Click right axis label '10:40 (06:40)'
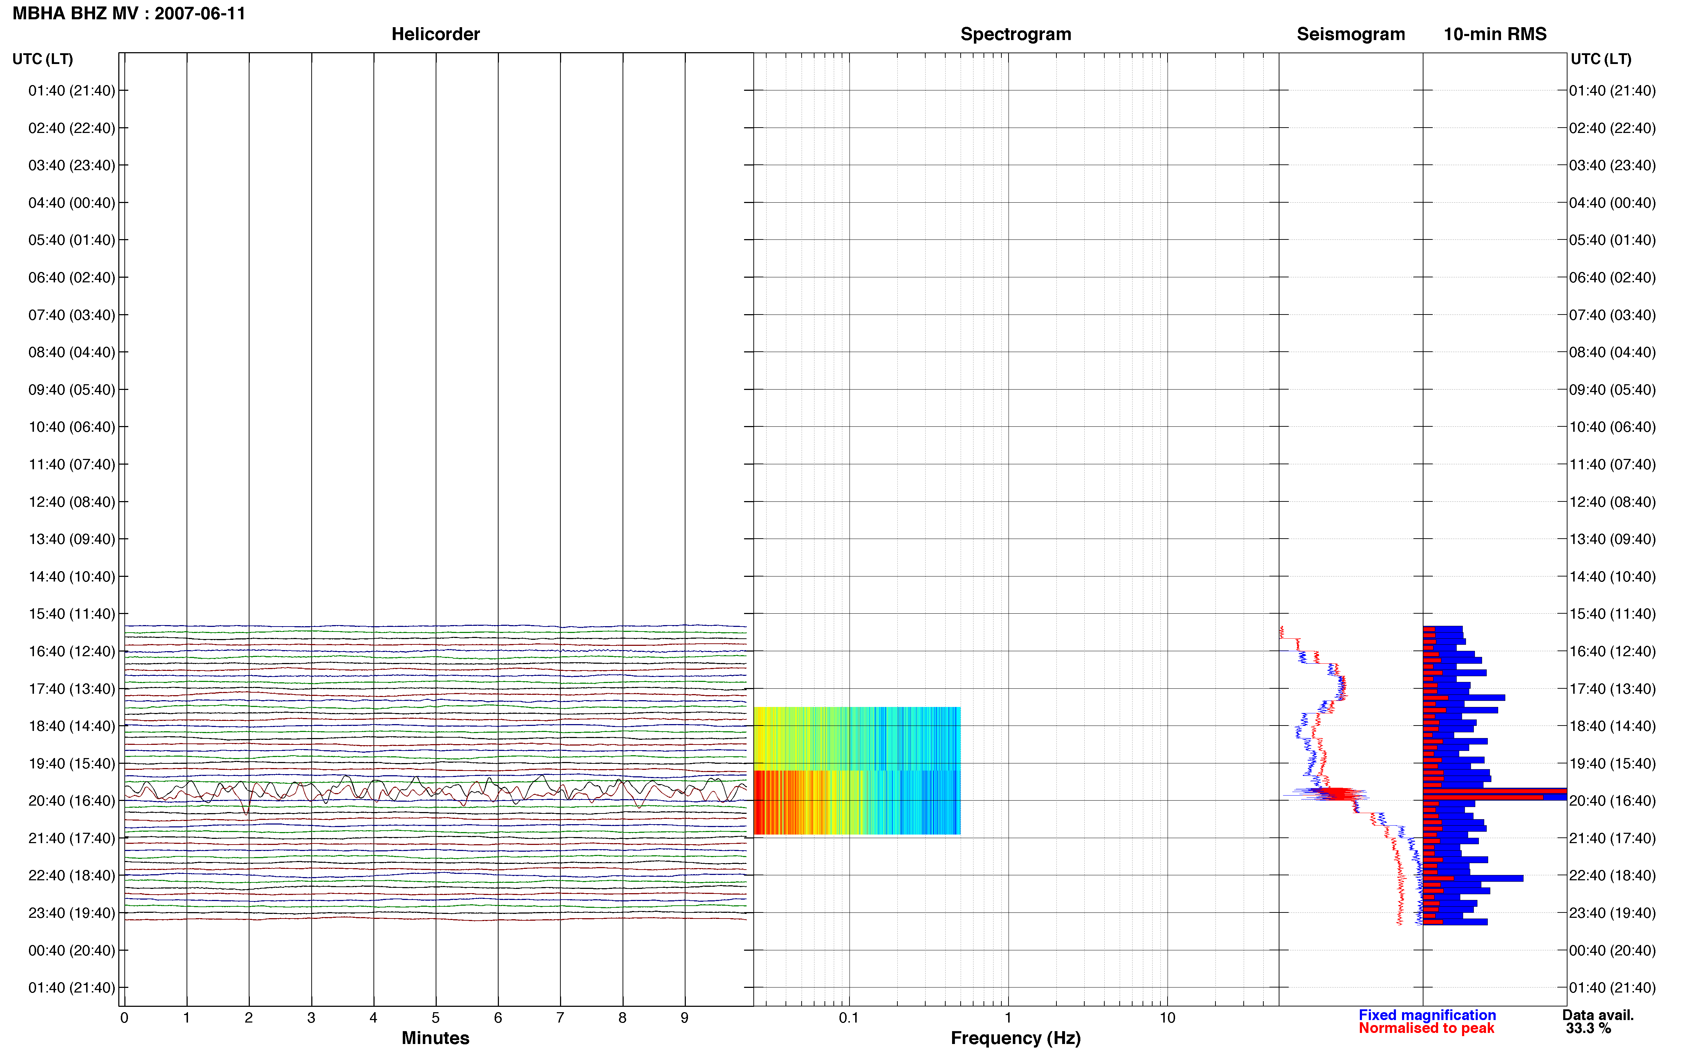The image size is (1694, 1059). (x=1612, y=426)
